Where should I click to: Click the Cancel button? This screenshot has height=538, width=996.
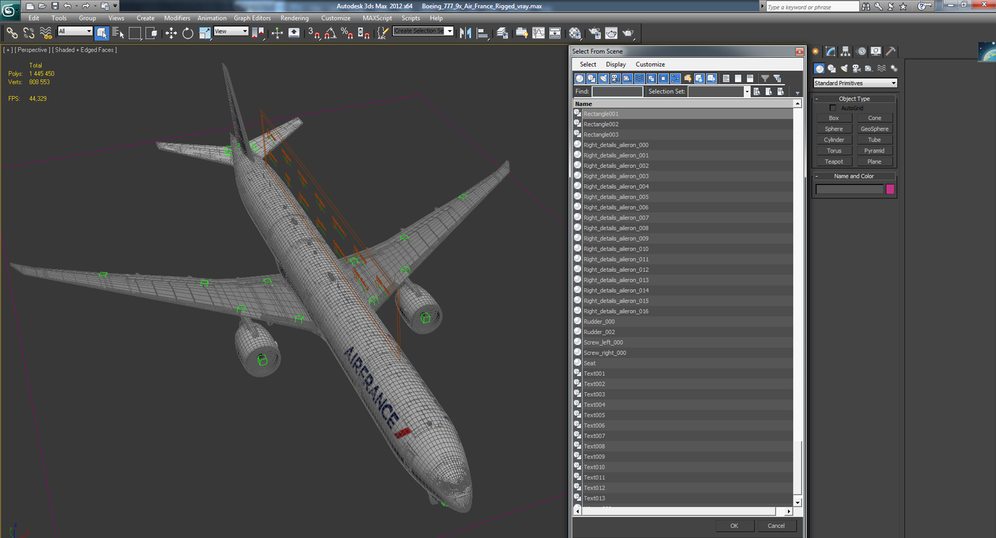[x=776, y=526]
